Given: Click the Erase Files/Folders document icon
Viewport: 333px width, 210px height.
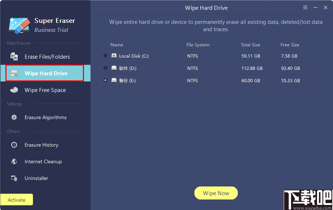Looking at the screenshot, I should (14, 56).
